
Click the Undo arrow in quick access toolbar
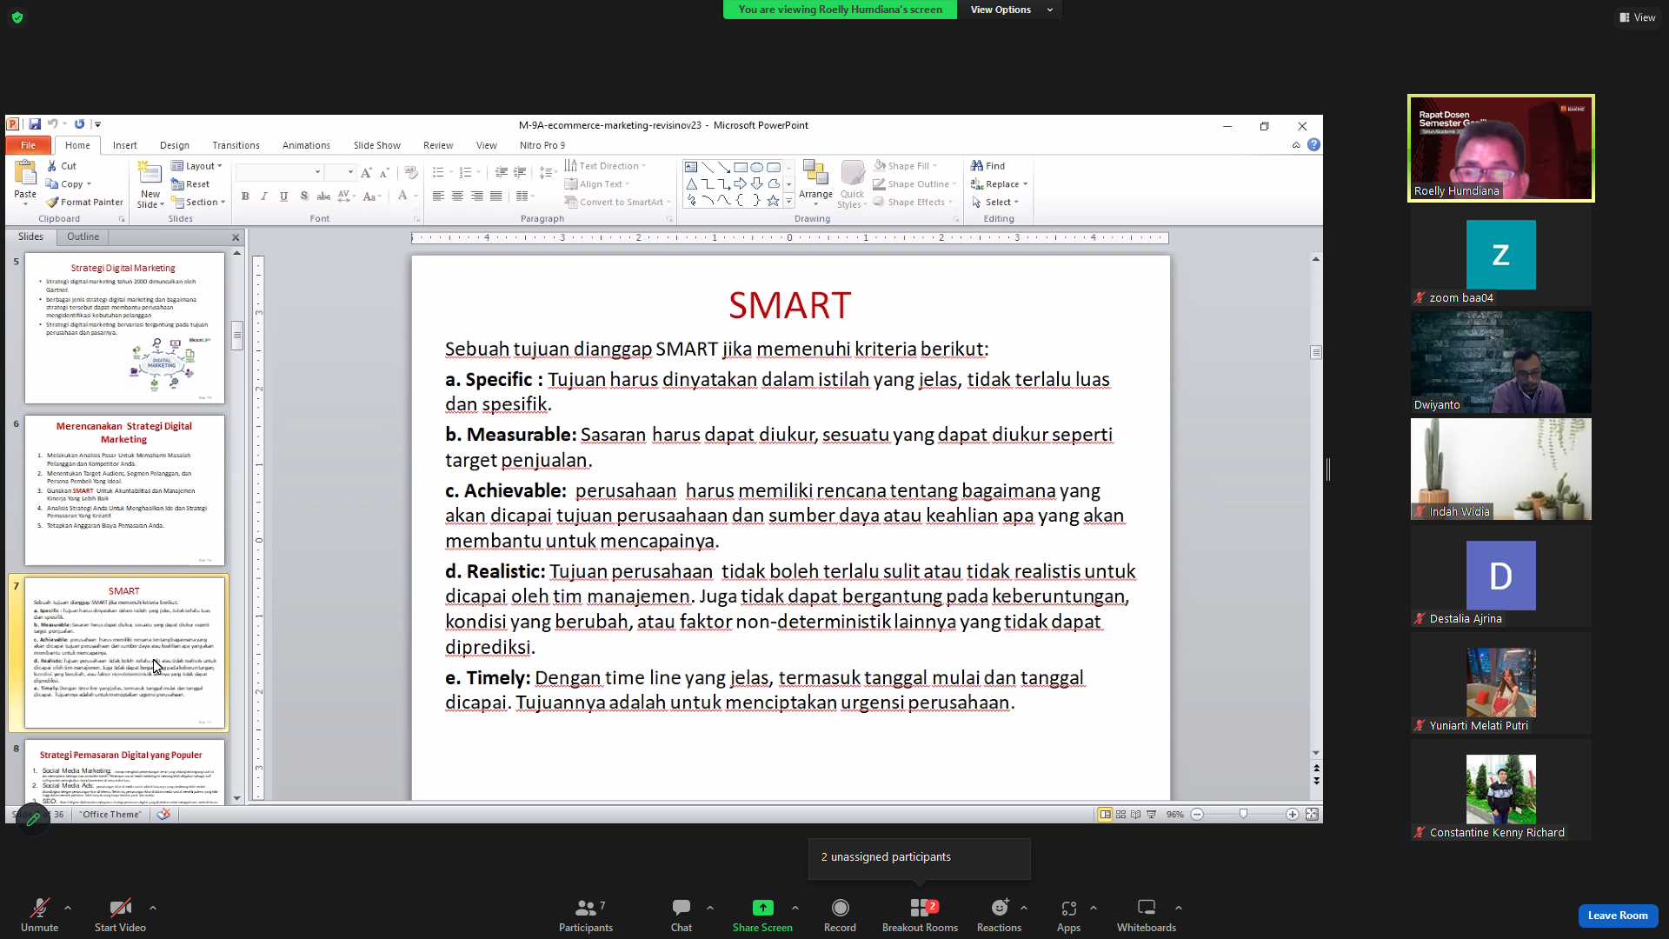point(53,124)
